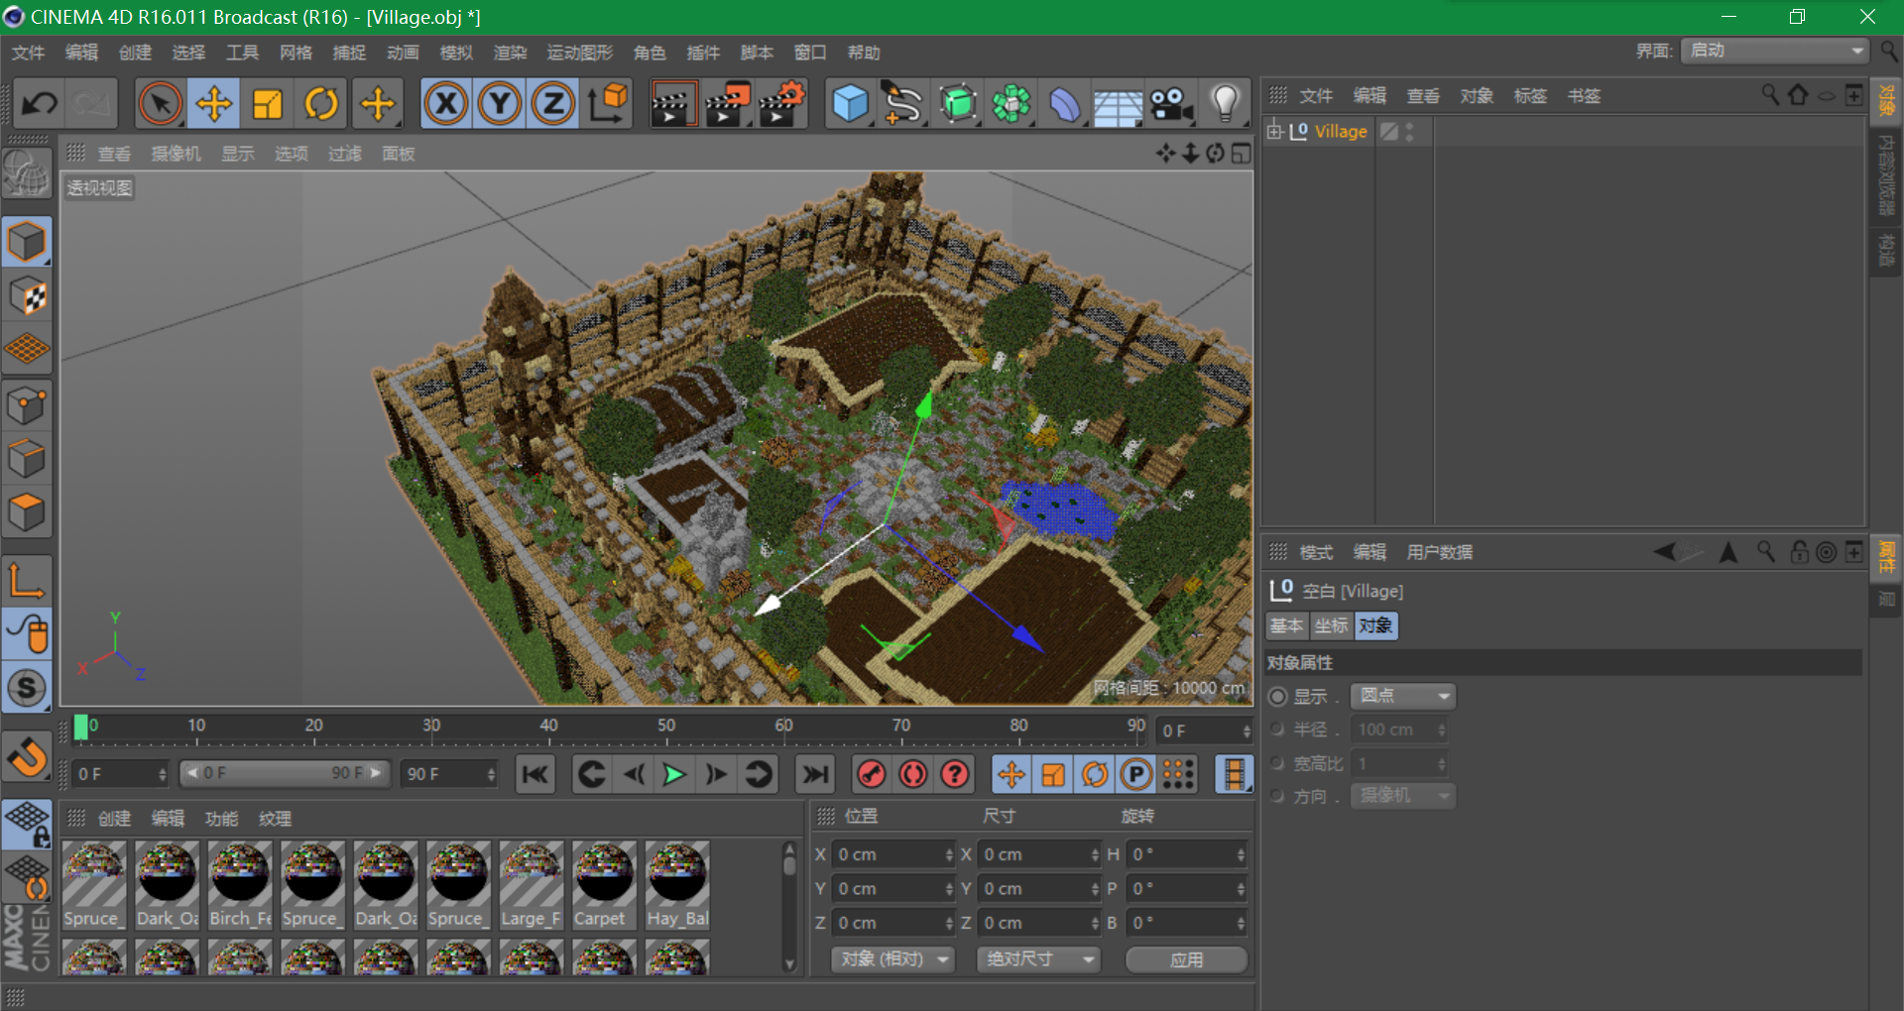Switch to Model mode
1904x1011 pixels.
(x=27, y=242)
